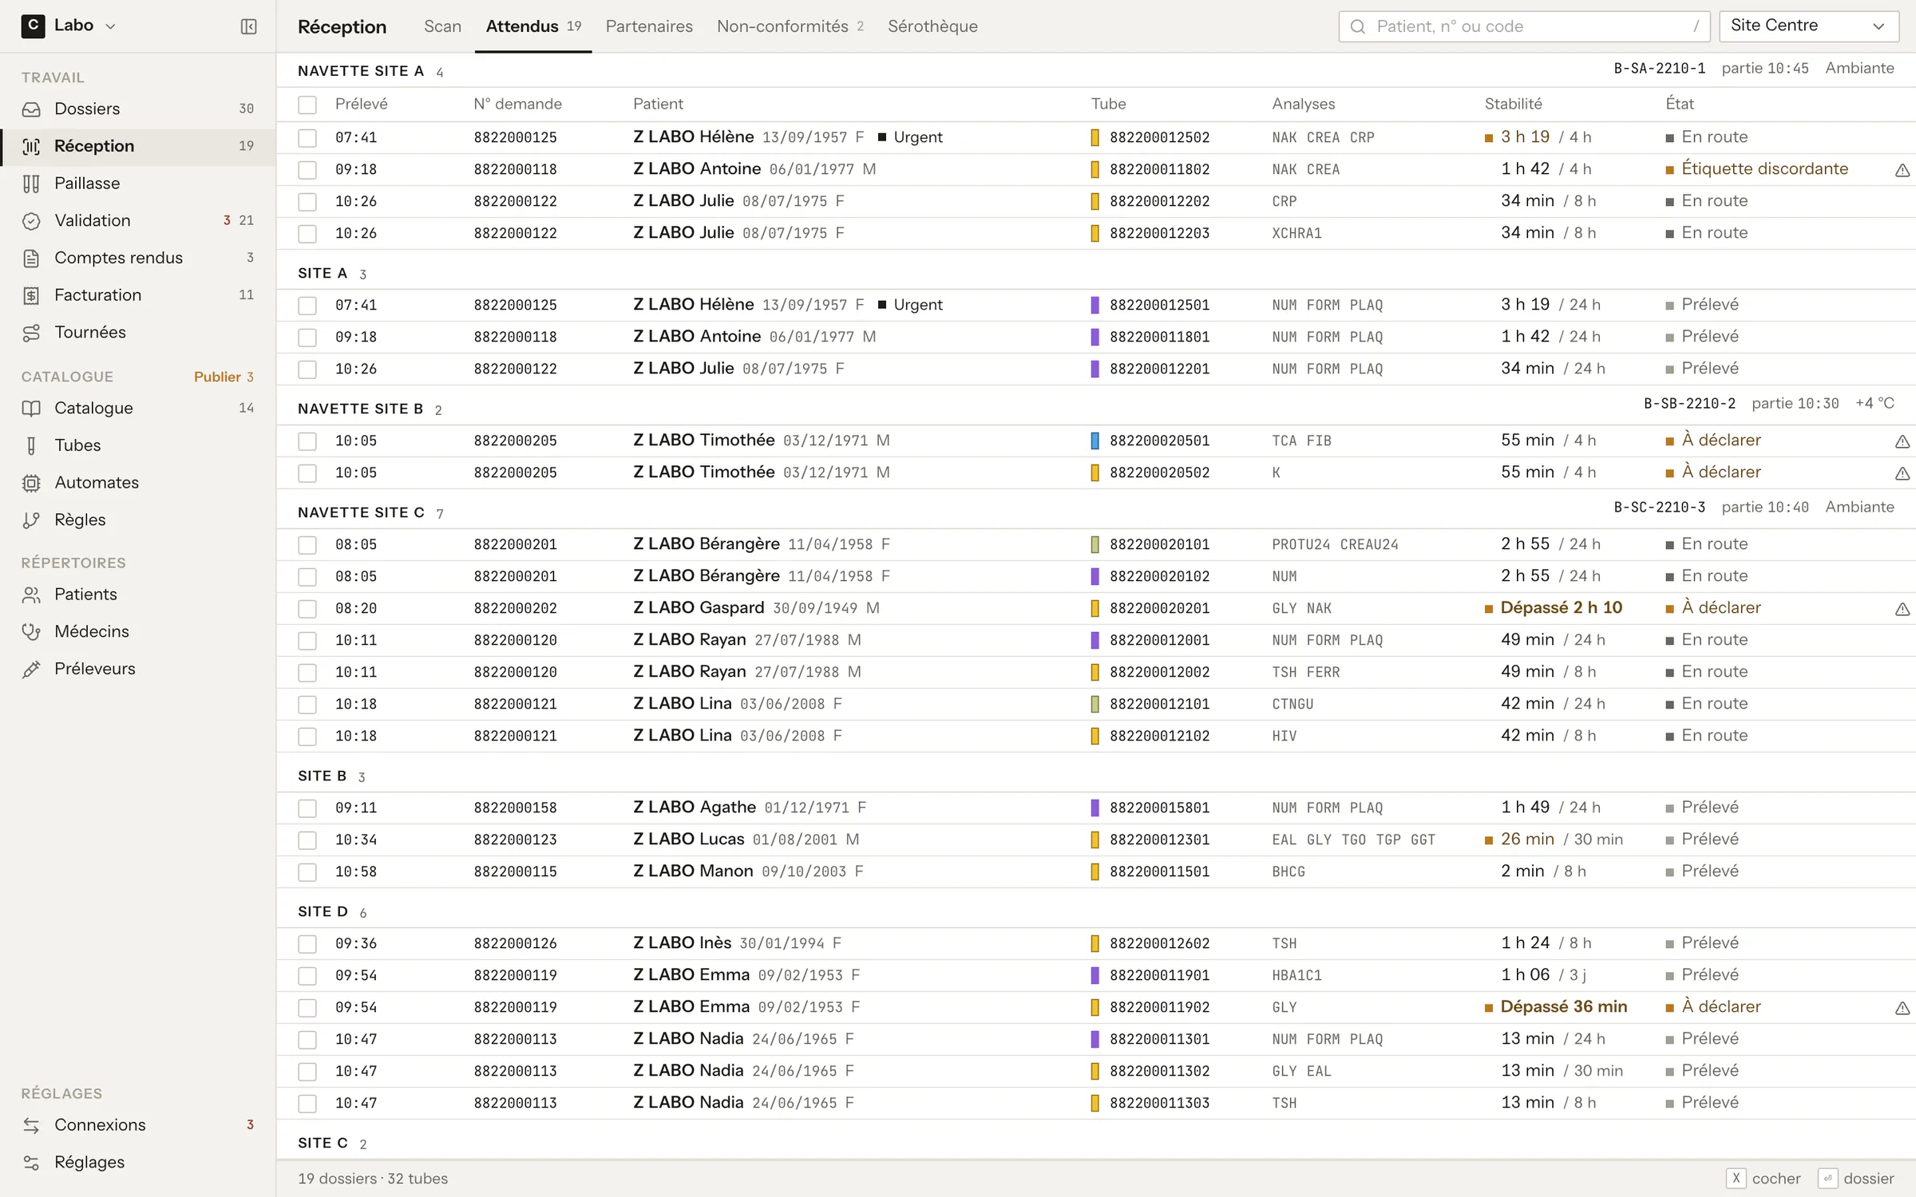Expand the Labo workspace menu

[69, 26]
